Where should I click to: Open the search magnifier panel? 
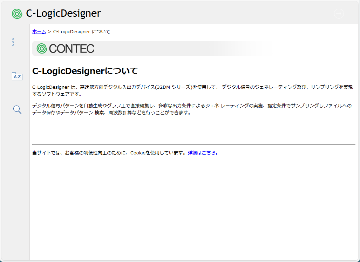[17, 110]
